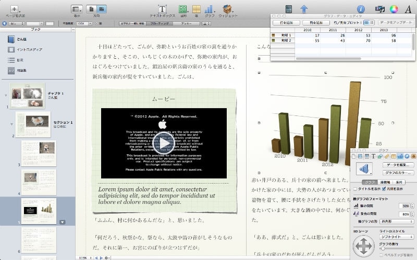
Task: Click Add Row (行を追加) button
Action: pyautogui.click(x=286, y=23)
